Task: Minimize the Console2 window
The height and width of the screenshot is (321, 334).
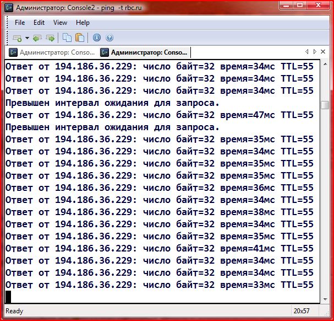Action: pyautogui.click(x=286, y=6)
